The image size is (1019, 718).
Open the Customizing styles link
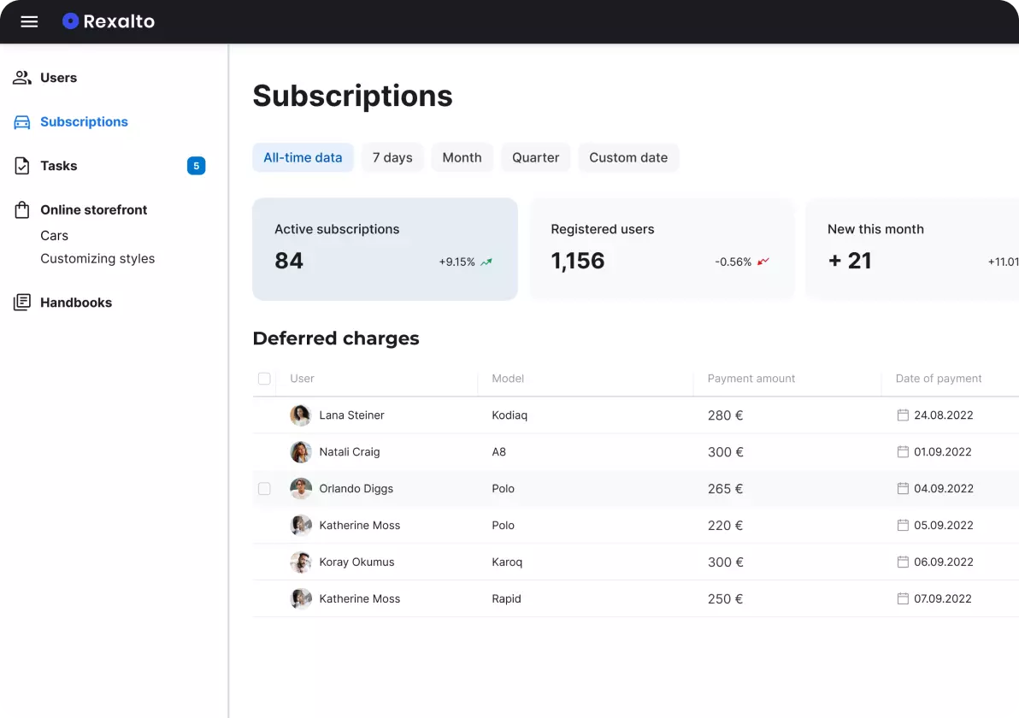point(97,259)
